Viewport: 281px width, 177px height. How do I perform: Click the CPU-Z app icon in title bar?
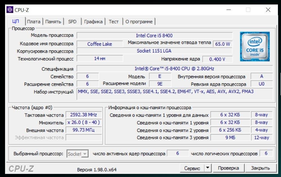point(10,10)
